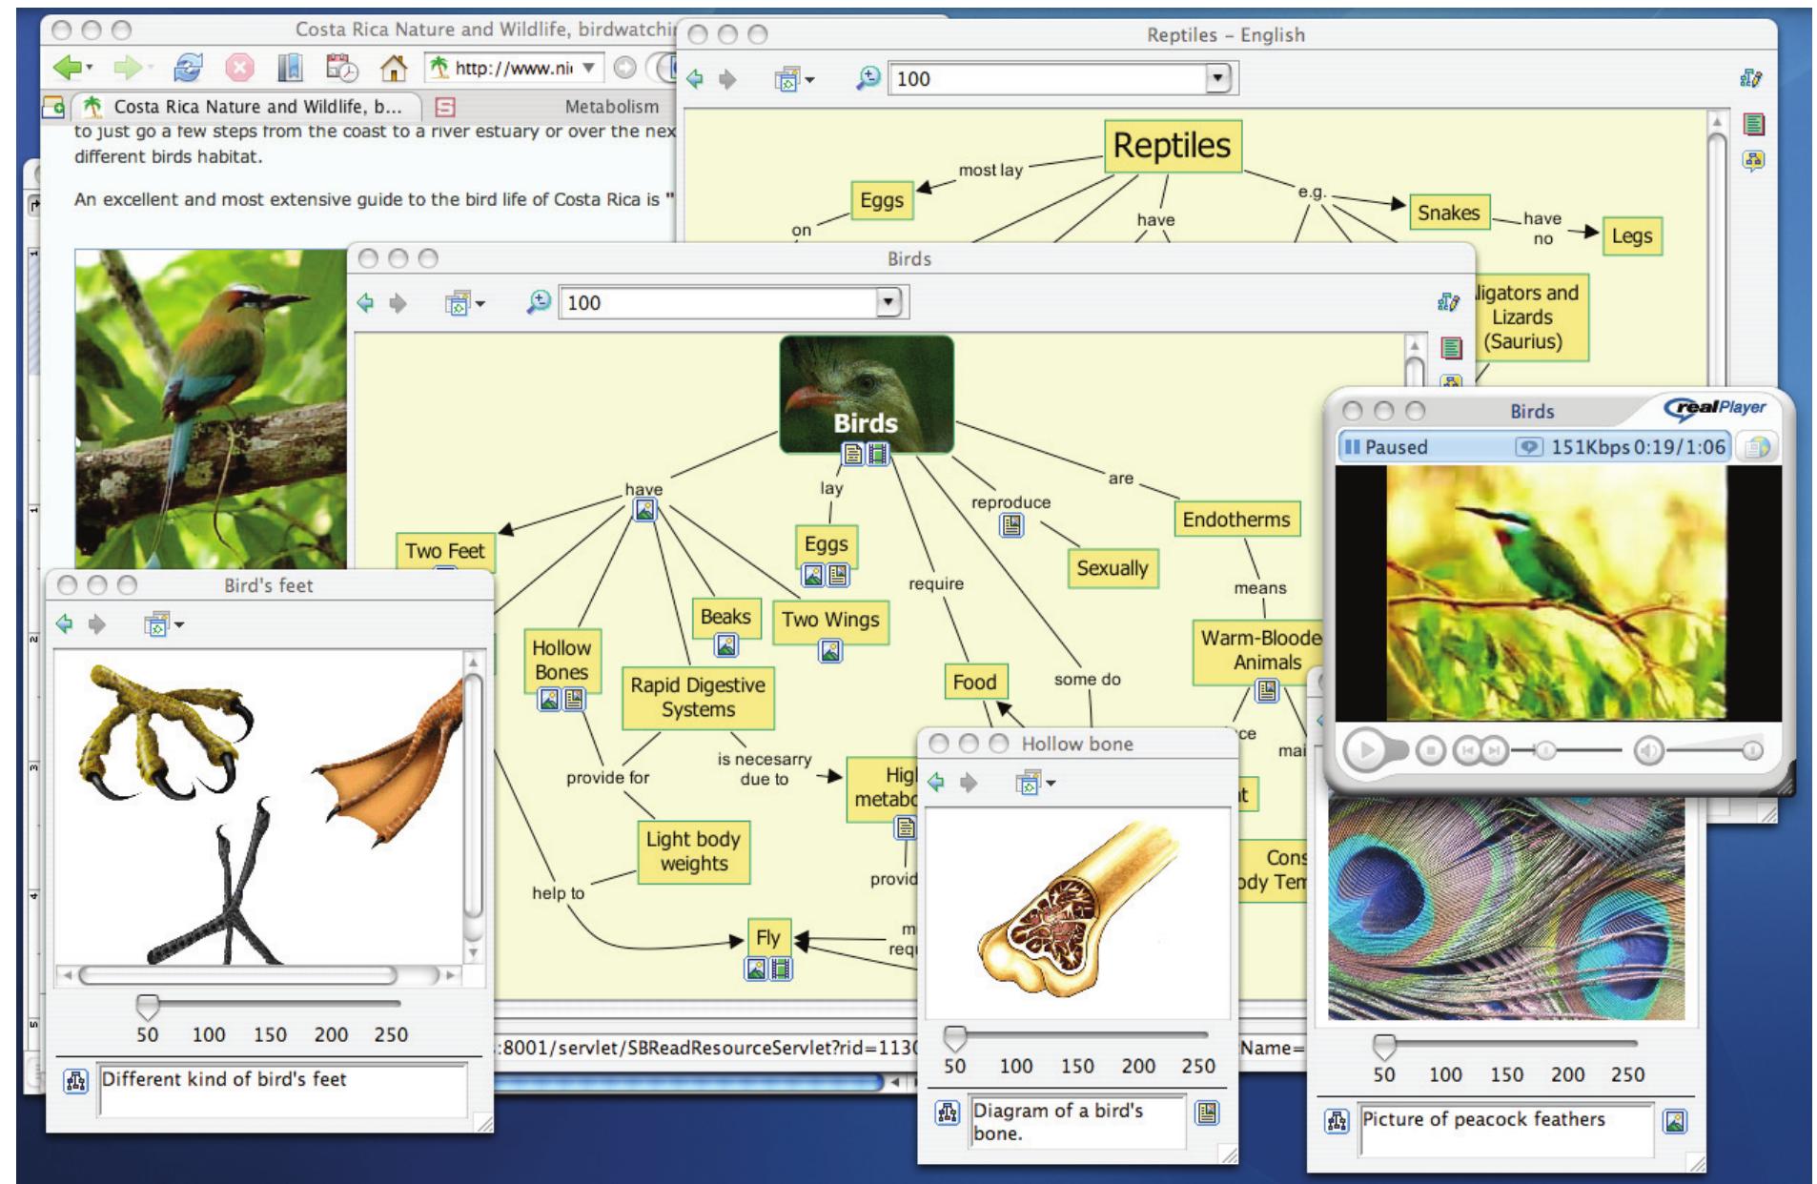Open resource icon below reproduce label
Screen dimensions: 1817x1184
pyautogui.click(x=1011, y=525)
